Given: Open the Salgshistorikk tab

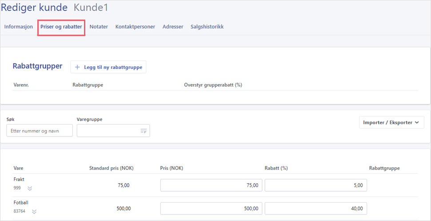Looking at the screenshot, I should (207, 27).
